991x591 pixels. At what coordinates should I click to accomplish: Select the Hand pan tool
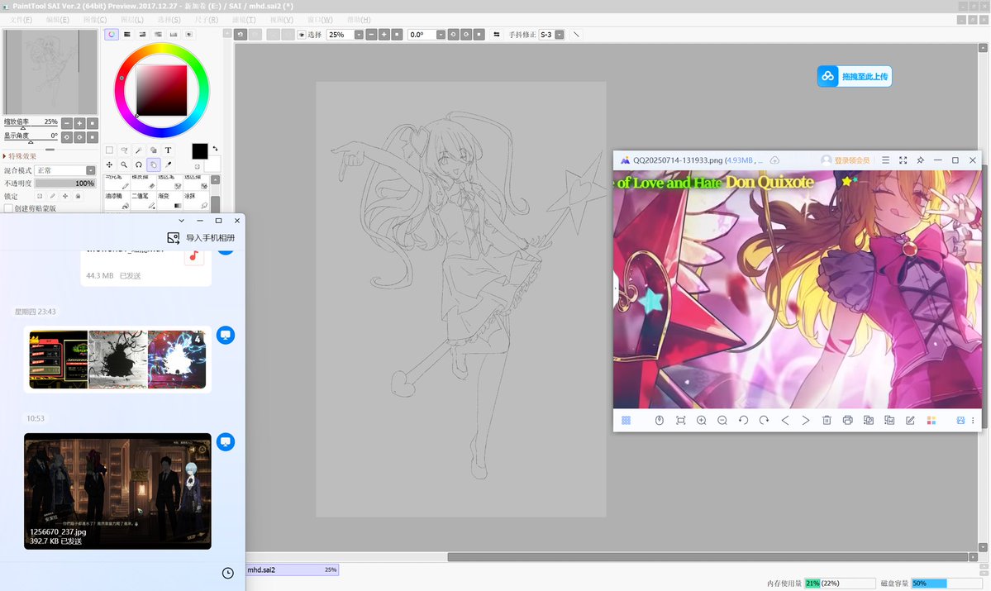point(154,165)
